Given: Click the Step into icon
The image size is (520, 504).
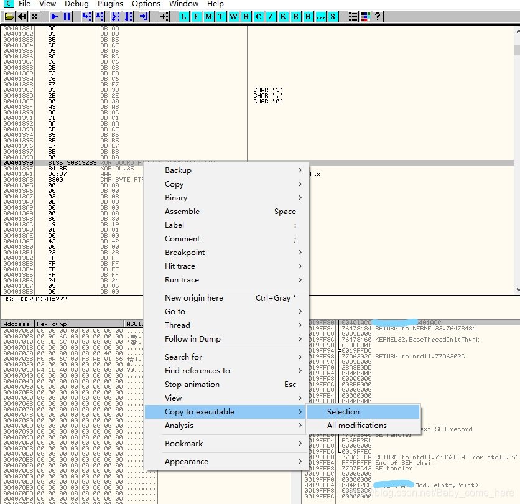Looking at the screenshot, I should (86, 17).
